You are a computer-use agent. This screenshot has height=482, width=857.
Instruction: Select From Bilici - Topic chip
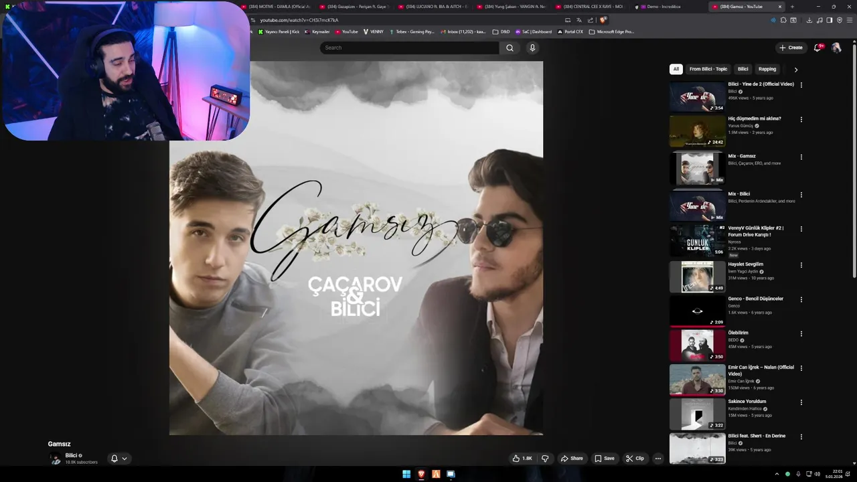708,69
